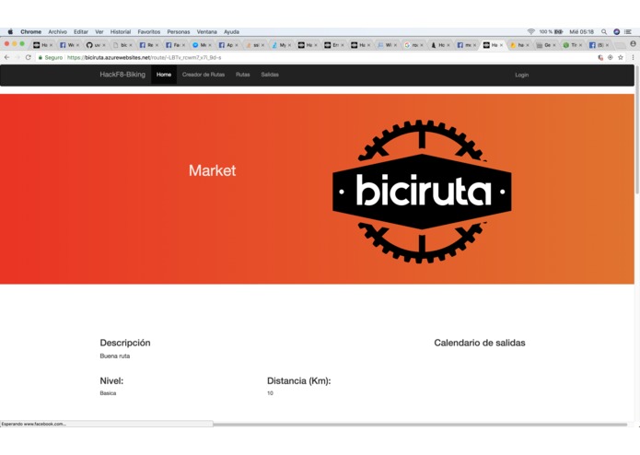Viewport: 640px width, 455px height.
Task: Open the Historial menu
Action: click(121, 31)
